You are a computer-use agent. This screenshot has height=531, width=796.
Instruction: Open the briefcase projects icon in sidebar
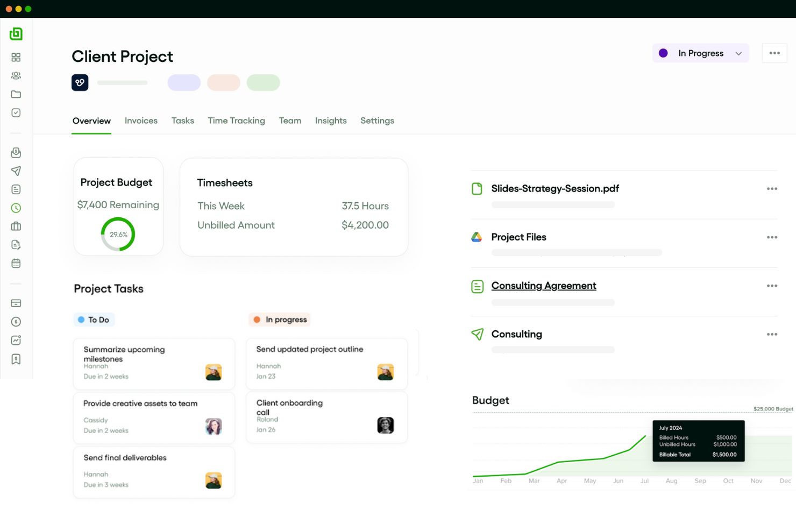coord(16,226)
